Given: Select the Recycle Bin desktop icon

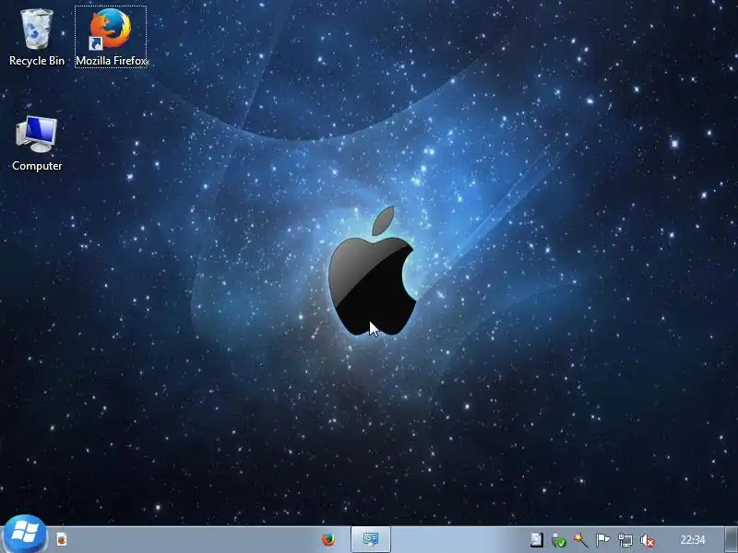Looking at the screenshot, I should click(x=37, y=37).
